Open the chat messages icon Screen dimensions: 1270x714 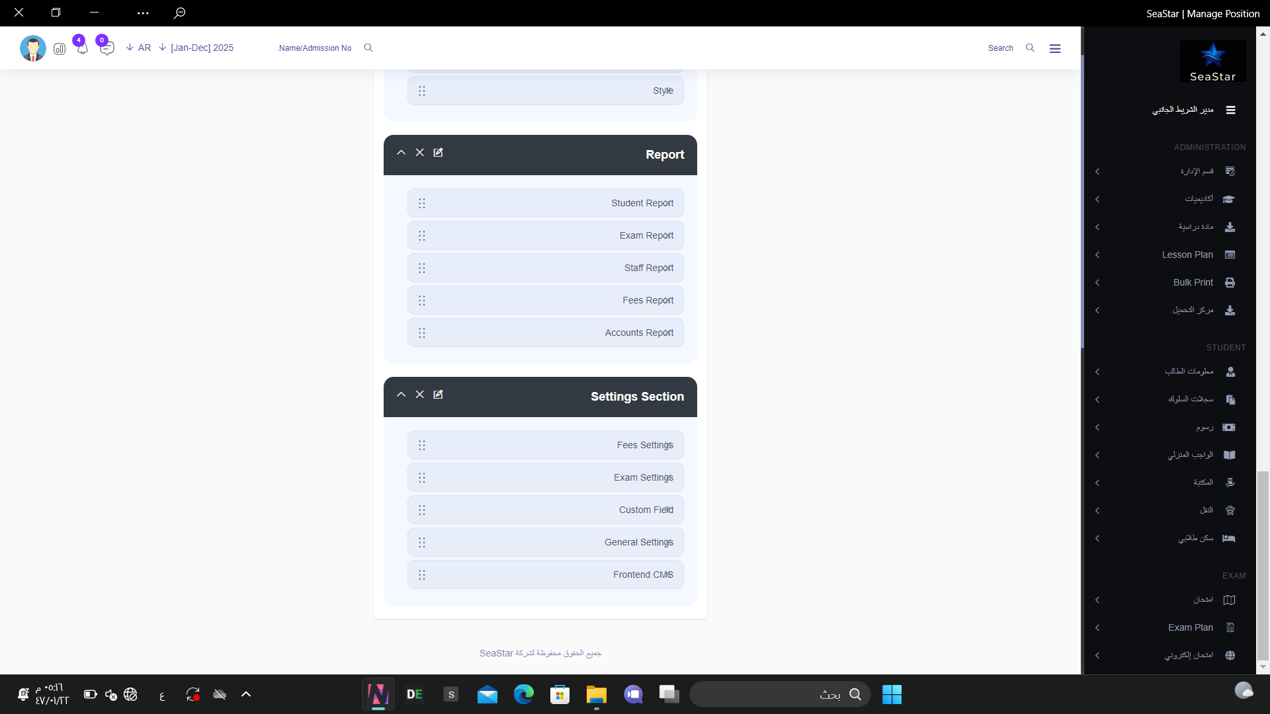(x=106, y=48)
